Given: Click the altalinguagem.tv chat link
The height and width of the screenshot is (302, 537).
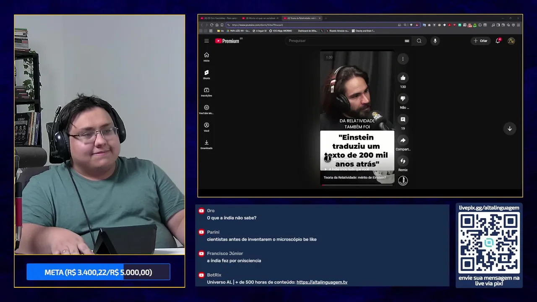Looking at the screenshot, I should pos(322,282).
